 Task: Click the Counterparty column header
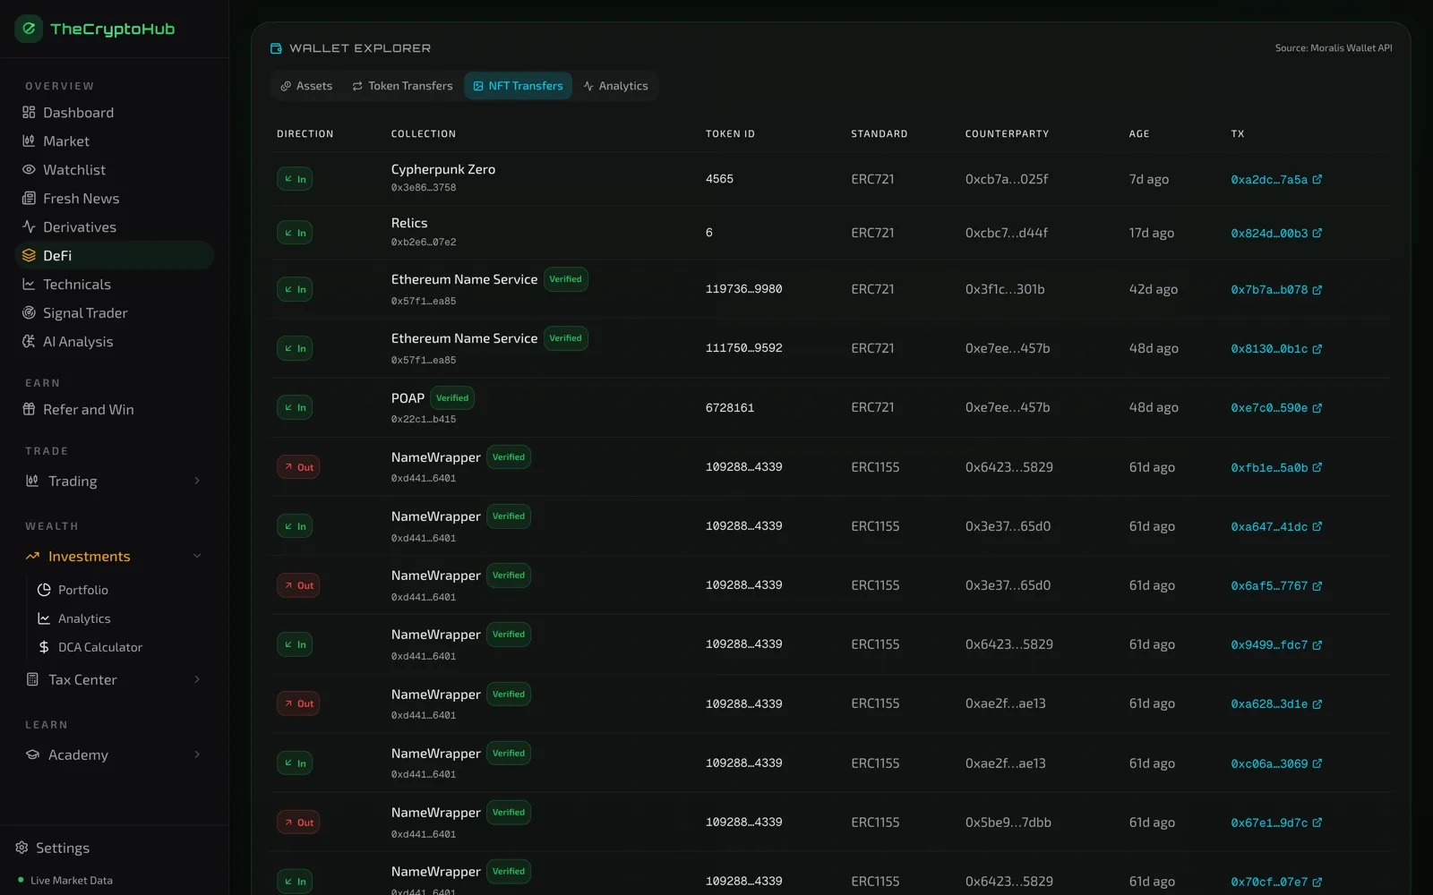(x=1008, y=134)
